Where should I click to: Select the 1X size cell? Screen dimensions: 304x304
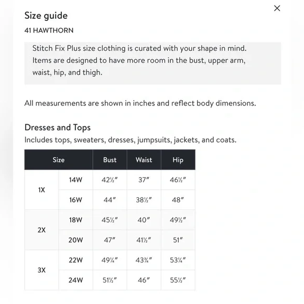tap(41, 190)
